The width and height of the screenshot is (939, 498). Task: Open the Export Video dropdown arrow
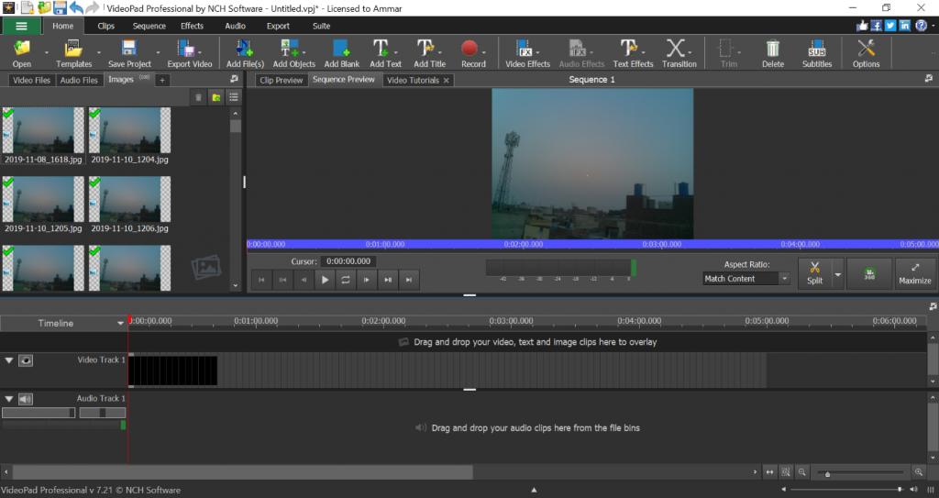[x=199, y=52]
